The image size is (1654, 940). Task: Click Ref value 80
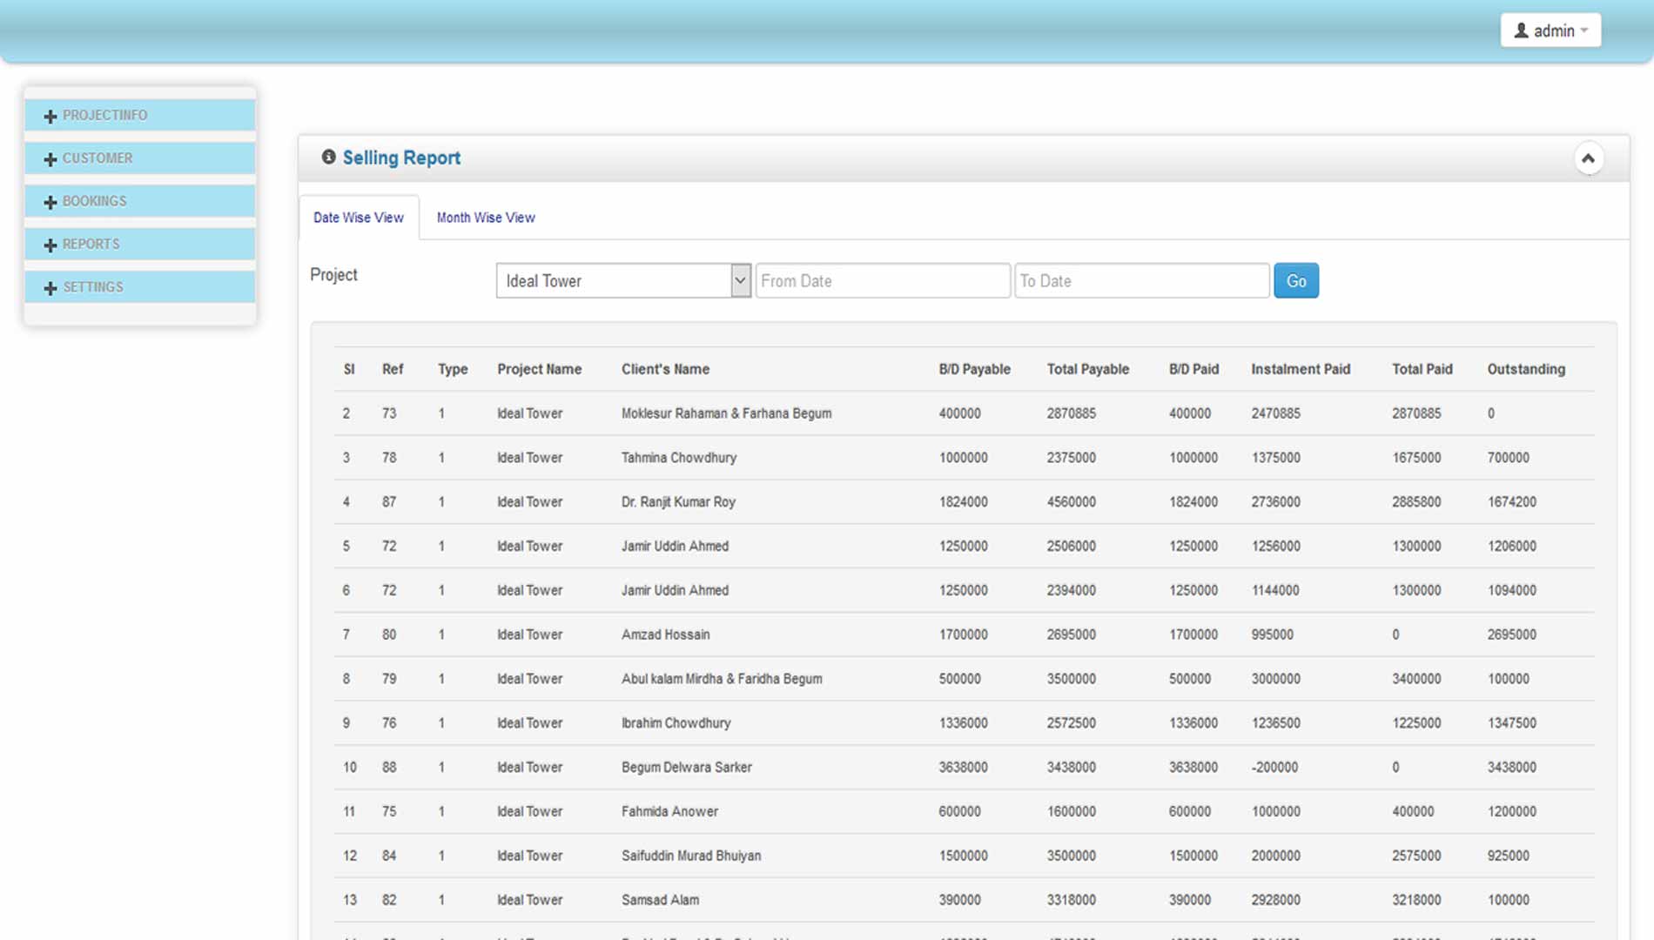pyautogui.click(x=388, y=634)
